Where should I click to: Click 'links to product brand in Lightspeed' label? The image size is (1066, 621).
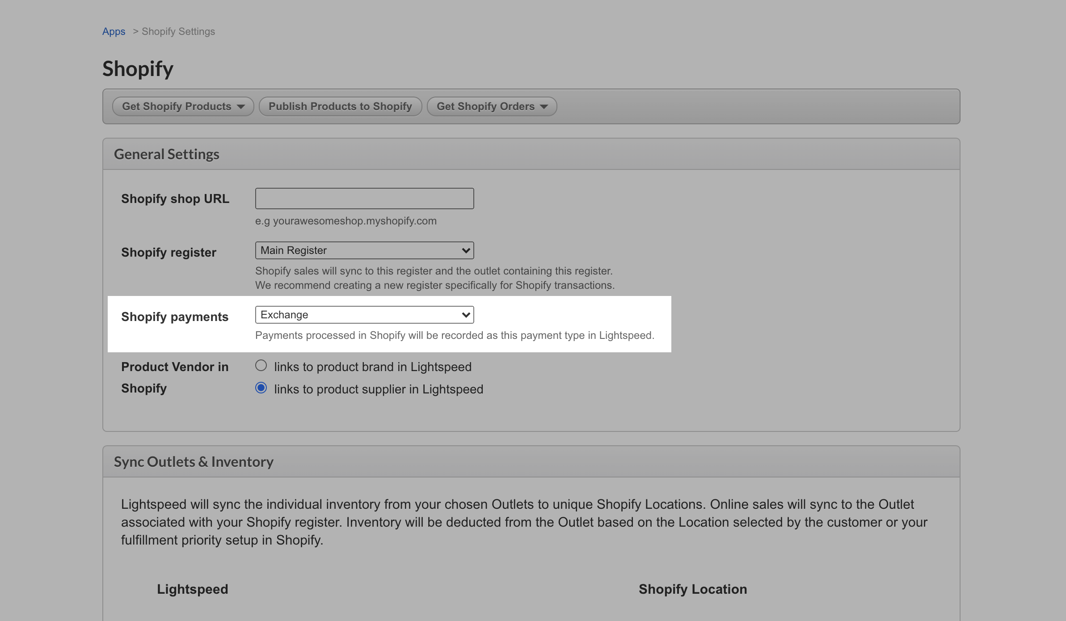coord(373,367)
